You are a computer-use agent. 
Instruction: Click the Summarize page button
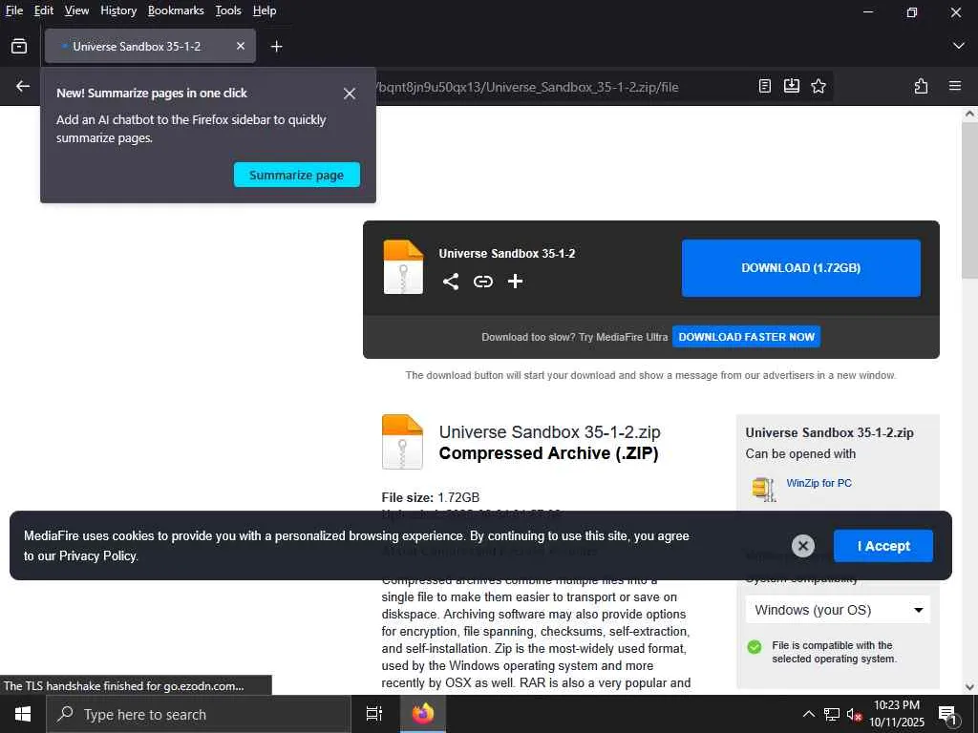(x=297, y=176)
